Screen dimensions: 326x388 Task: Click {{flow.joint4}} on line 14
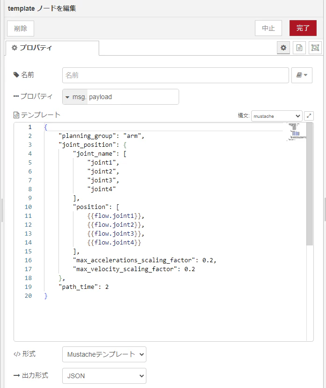pos(114,243)
